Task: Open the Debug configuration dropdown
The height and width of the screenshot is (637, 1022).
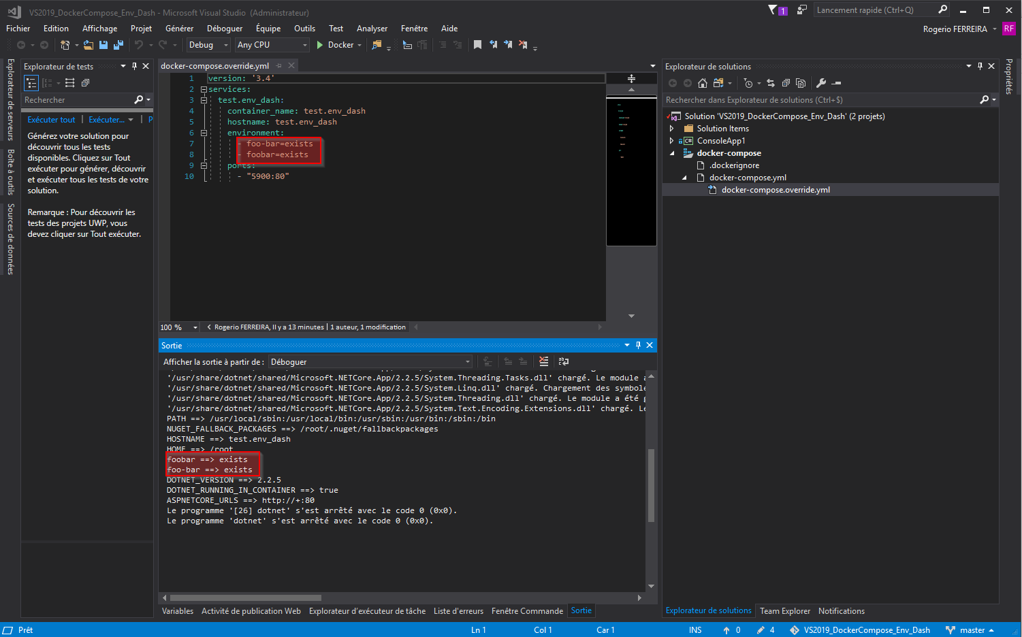Action: (x=209, y=45)
